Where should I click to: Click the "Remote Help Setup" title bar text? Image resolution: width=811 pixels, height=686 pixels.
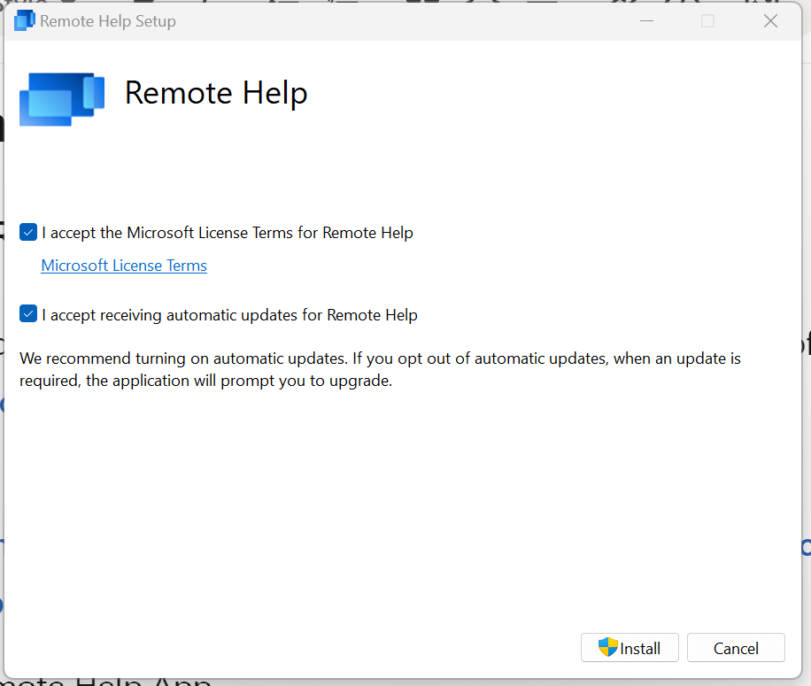pyautogui.click(x=108, y=21)
